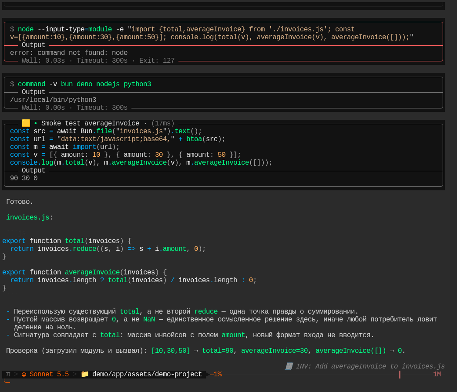The width and height of the screenshot is (457, 392).
Task: Click the green status dot before Smoke test
Action: pos(36,123)
